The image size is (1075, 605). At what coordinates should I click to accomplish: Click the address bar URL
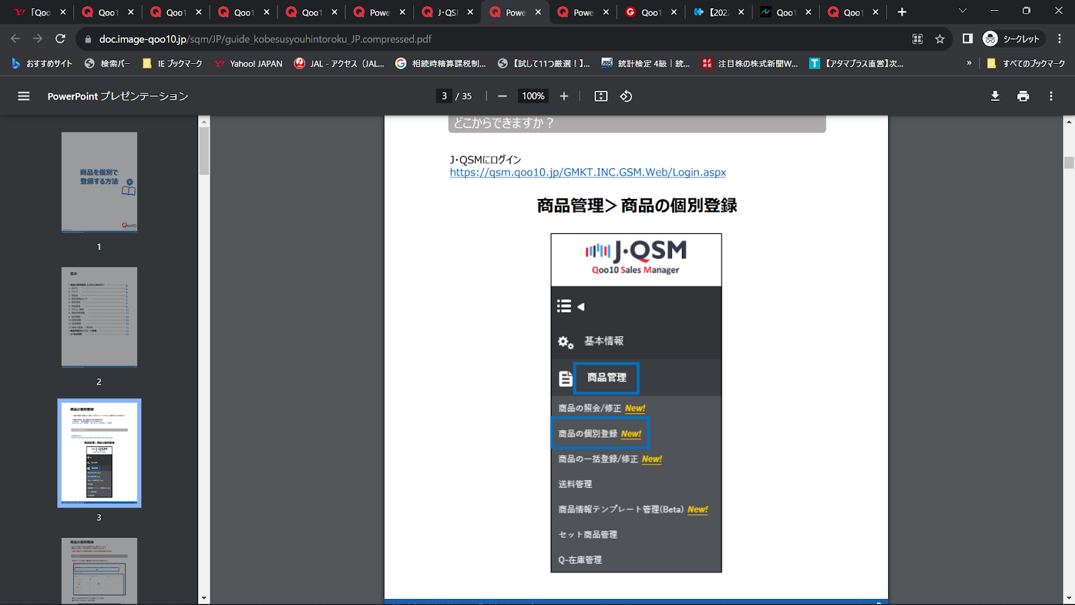pyautogui.click(x=265, y=39)
